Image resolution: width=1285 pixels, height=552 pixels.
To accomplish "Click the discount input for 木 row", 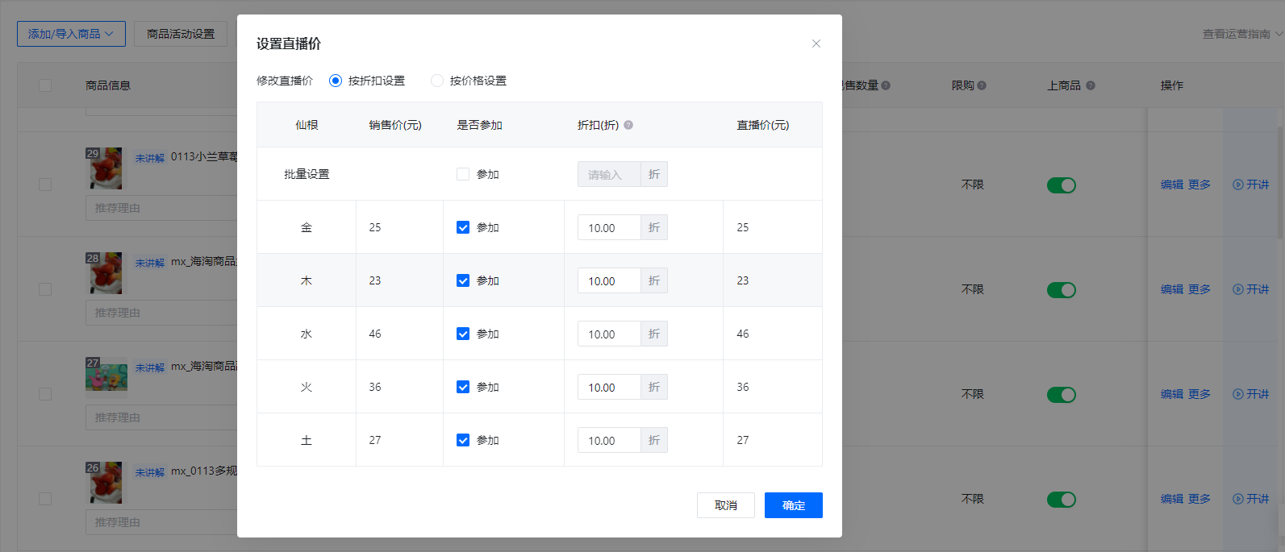I will point(609,280).
